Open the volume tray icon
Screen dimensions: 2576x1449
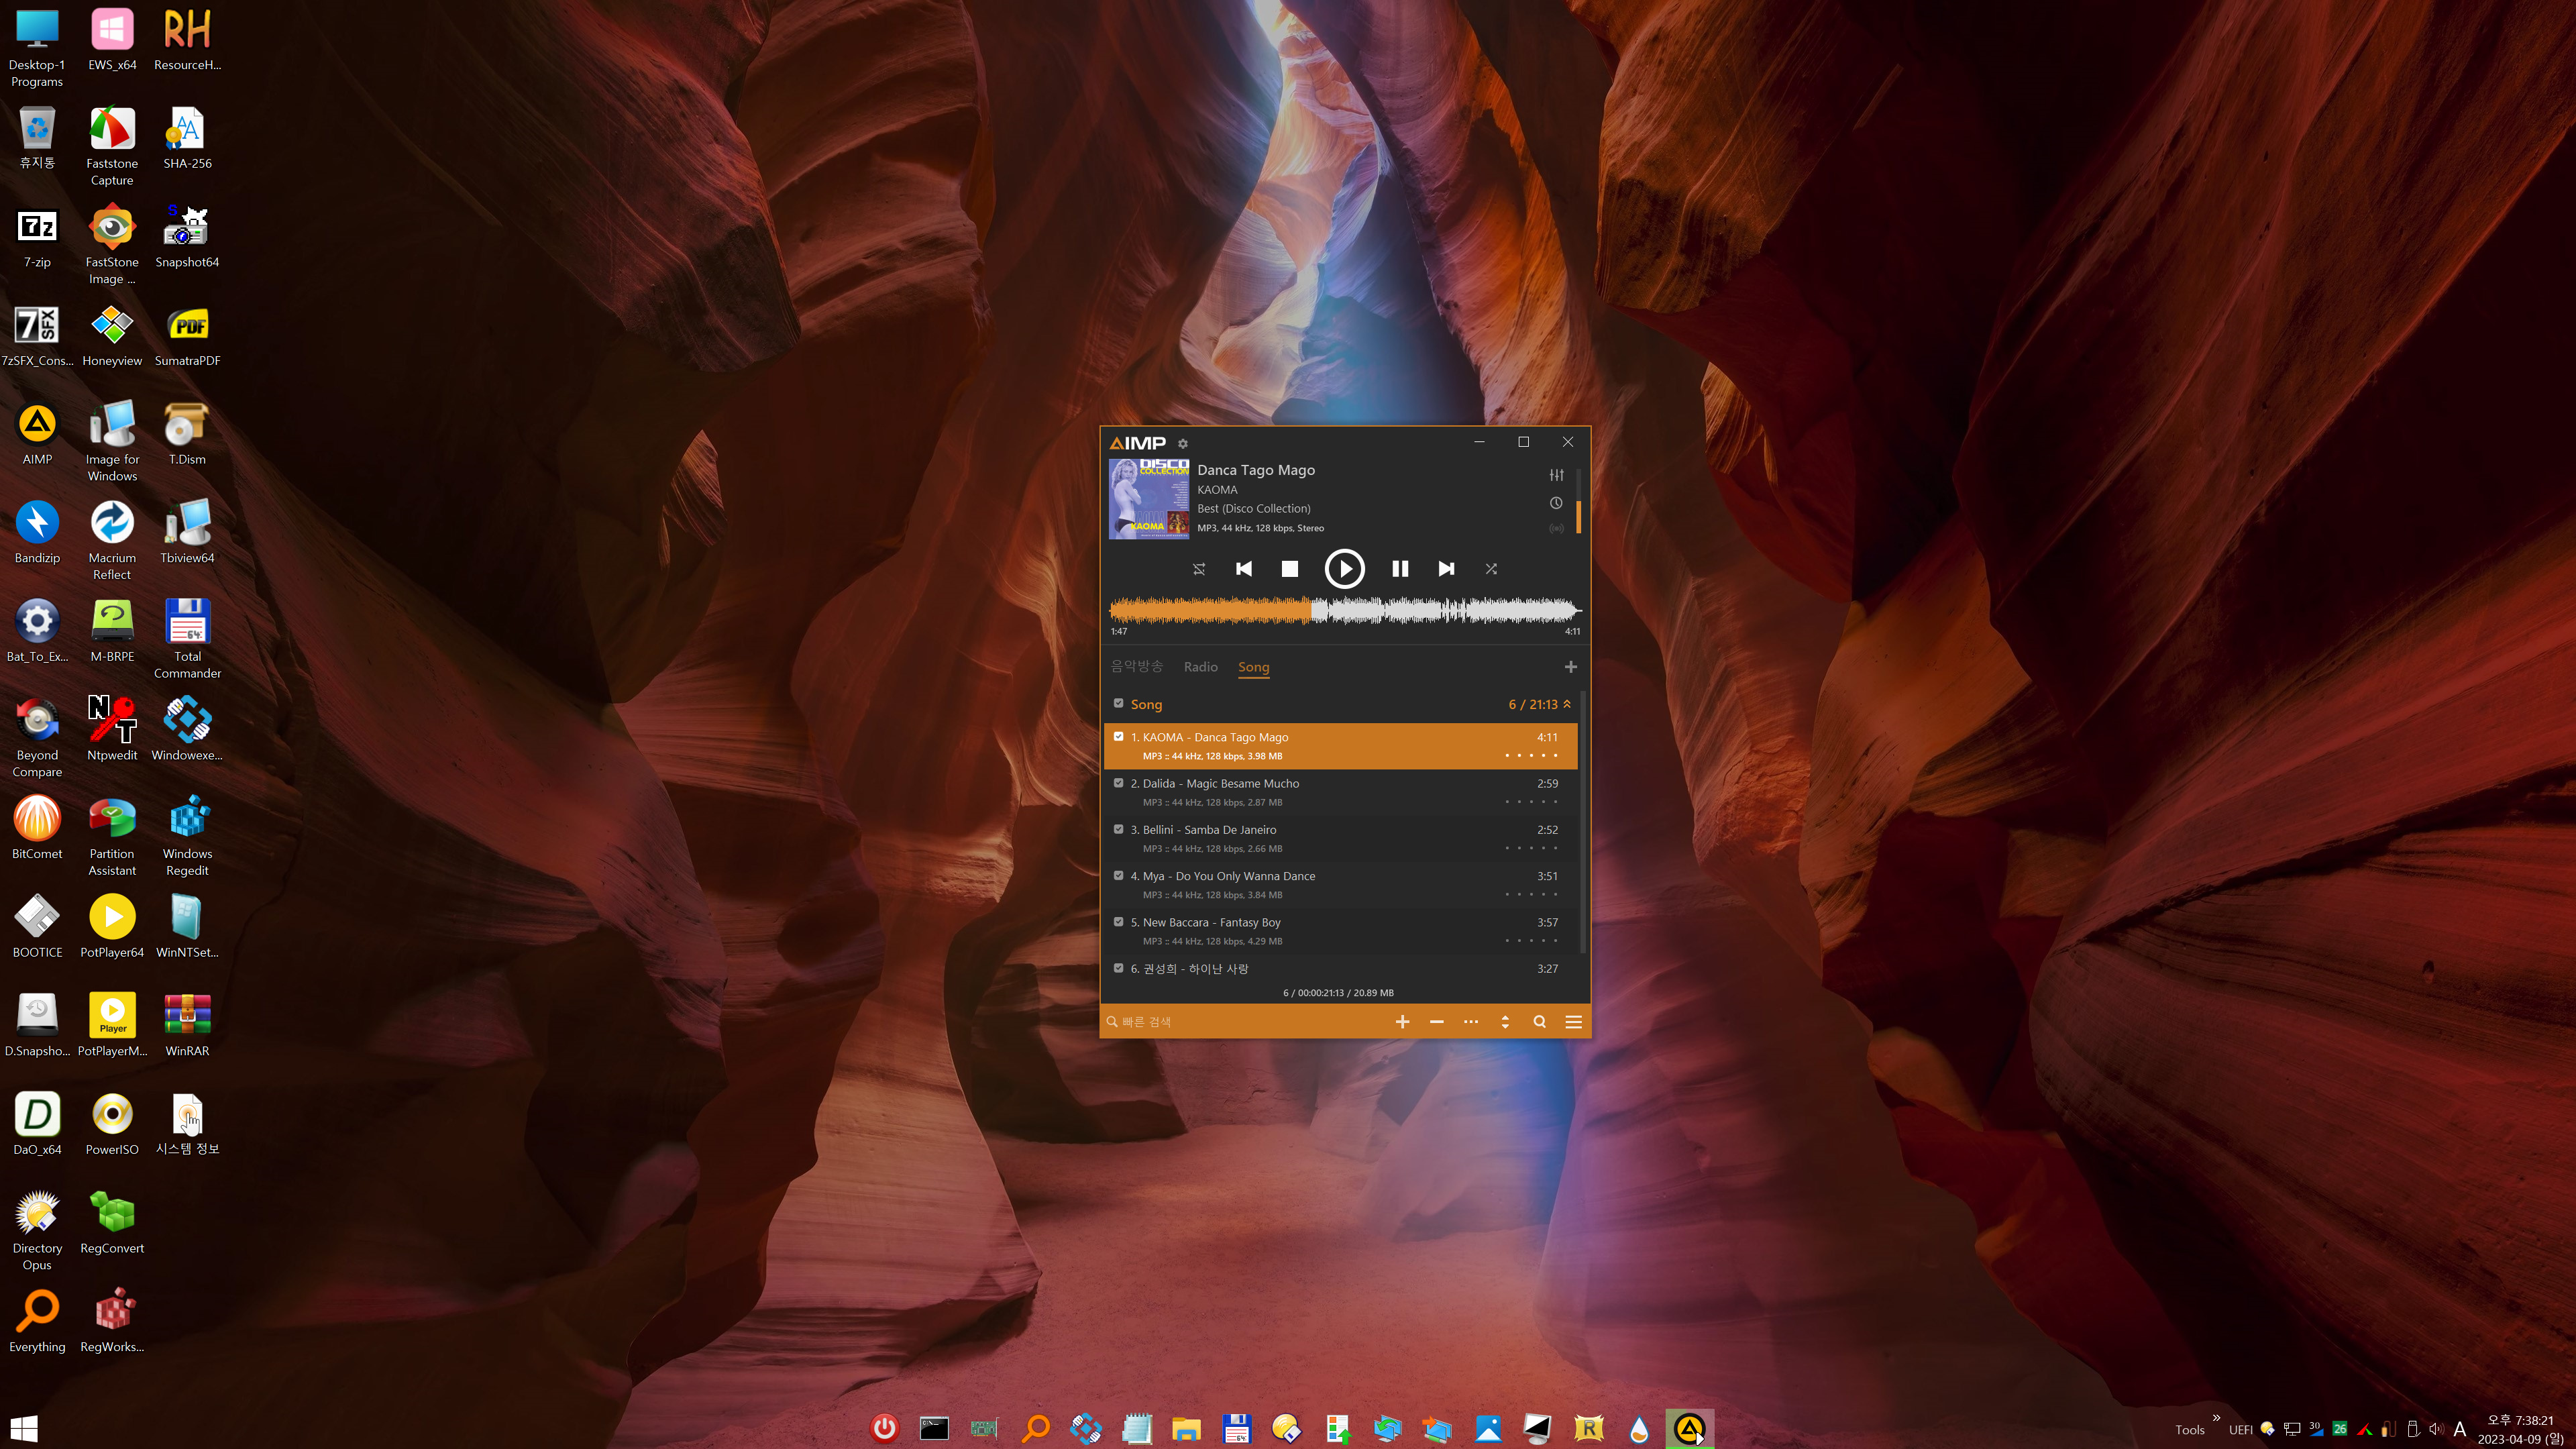[2436, 1429]
